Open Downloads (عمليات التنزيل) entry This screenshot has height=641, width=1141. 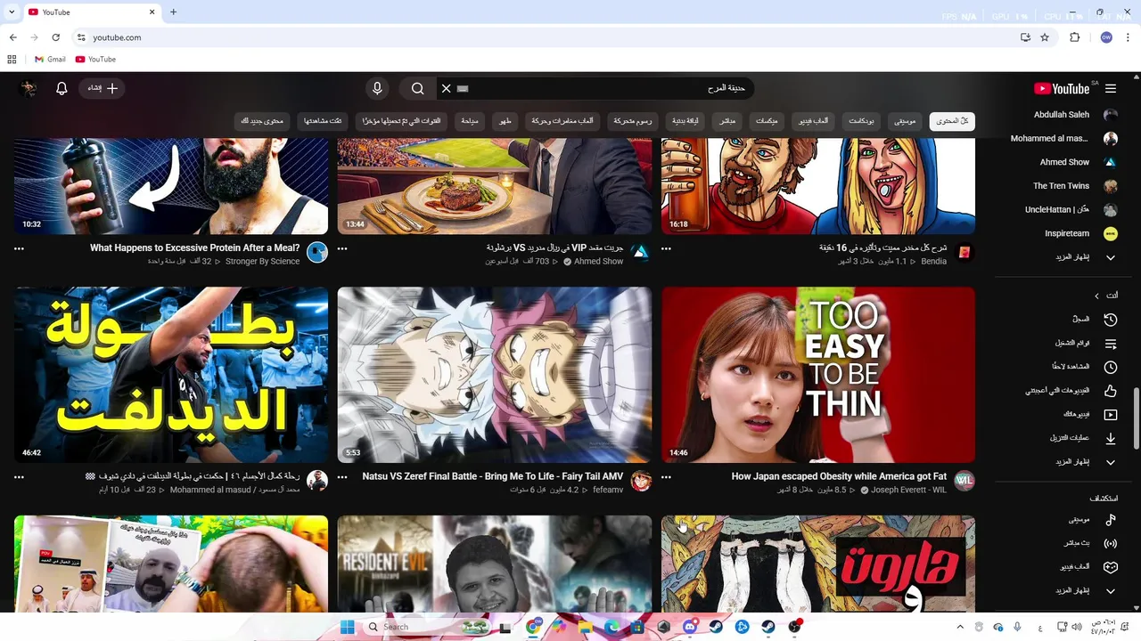click(1082, 438)
